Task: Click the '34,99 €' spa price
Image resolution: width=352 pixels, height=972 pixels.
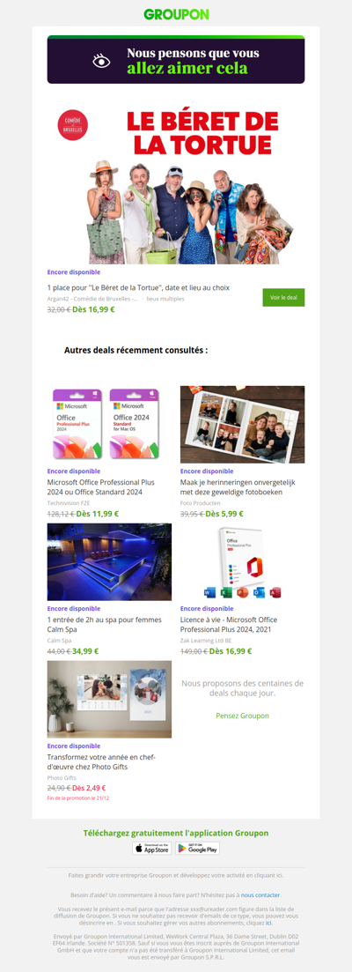Action: (x=85, y=651)
